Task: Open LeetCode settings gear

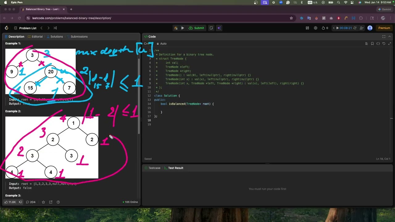Action: coord(315,28)
